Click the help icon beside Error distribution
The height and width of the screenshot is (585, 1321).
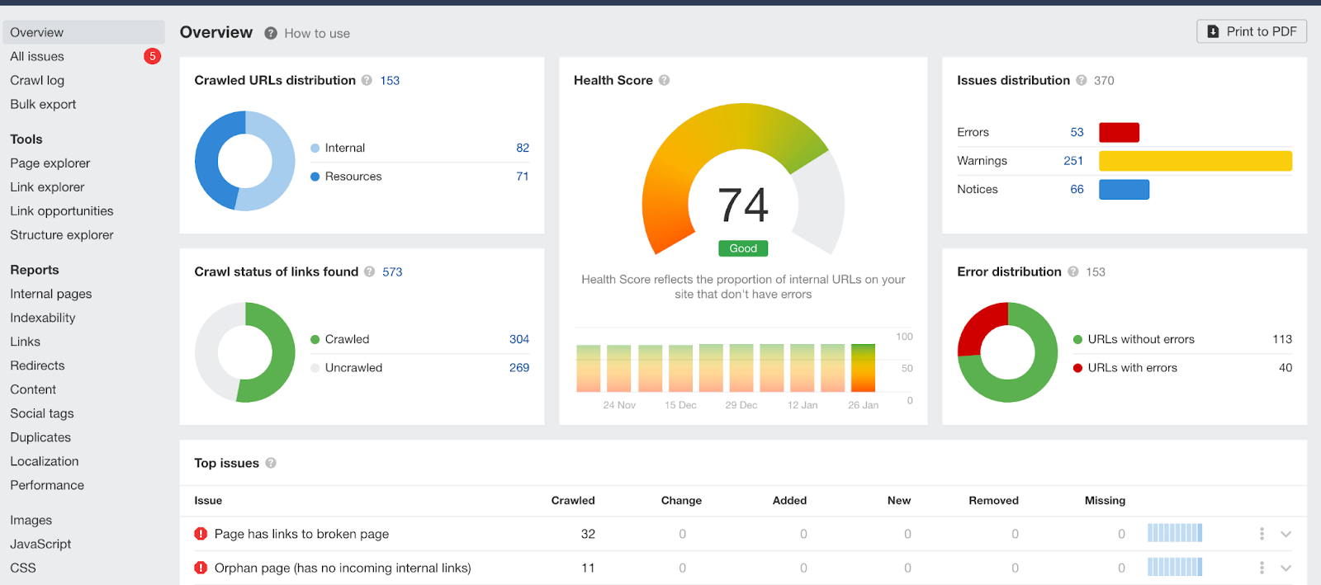pos(1072,271)
